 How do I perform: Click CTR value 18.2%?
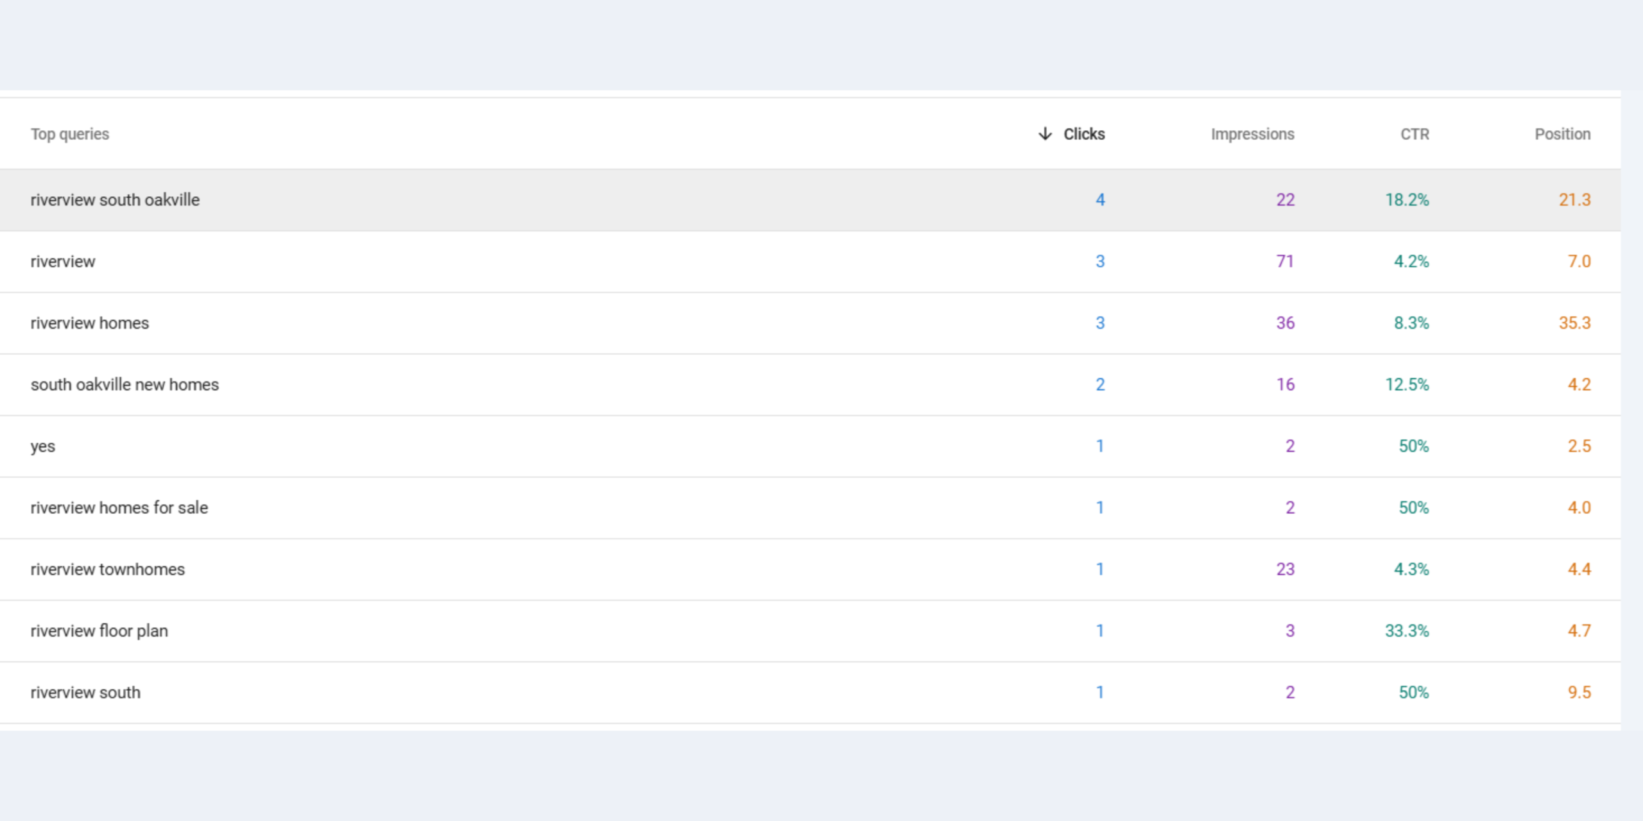pos(1407,199)
